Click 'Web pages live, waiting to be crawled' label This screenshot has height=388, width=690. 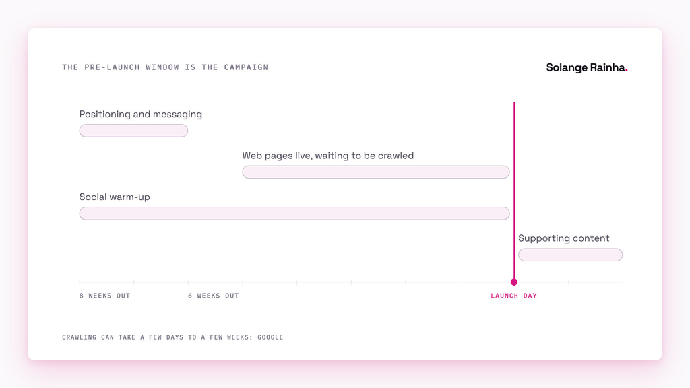click(x=328, y=156)
